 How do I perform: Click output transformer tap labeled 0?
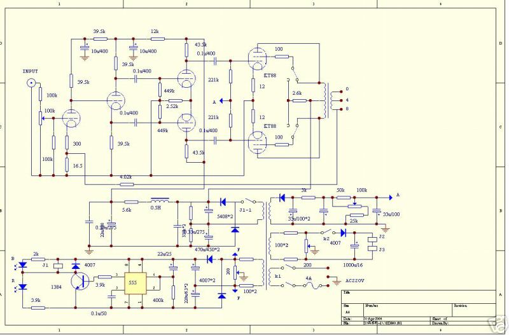tap(347, 88)
